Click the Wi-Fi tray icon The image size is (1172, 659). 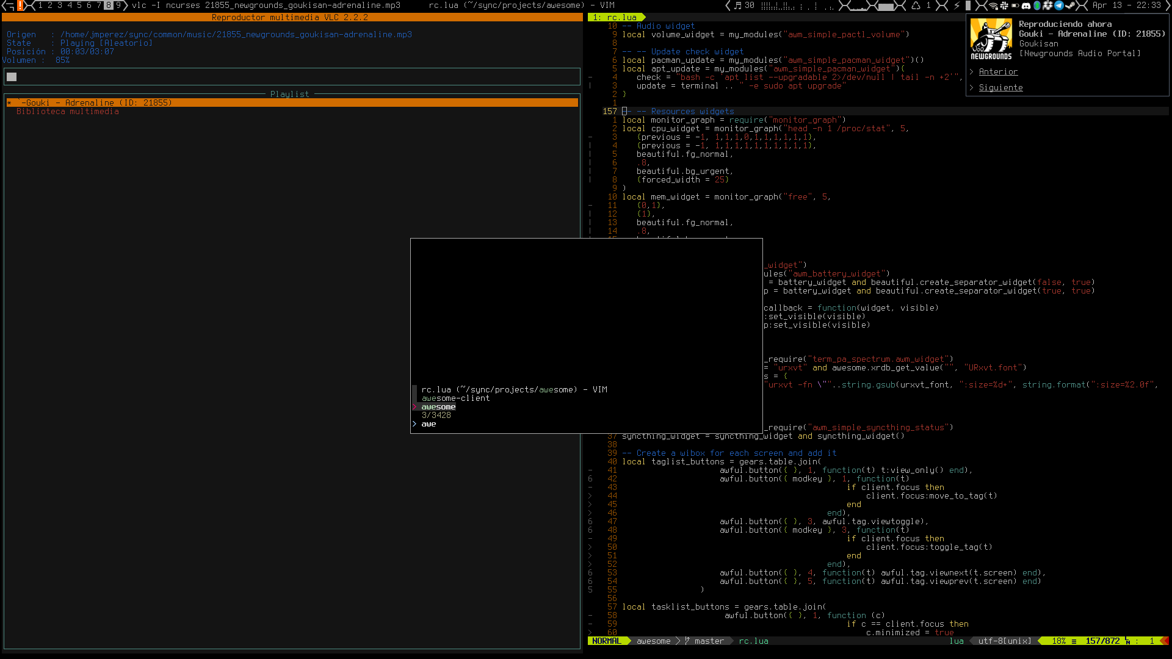click(x=993, y=5)
